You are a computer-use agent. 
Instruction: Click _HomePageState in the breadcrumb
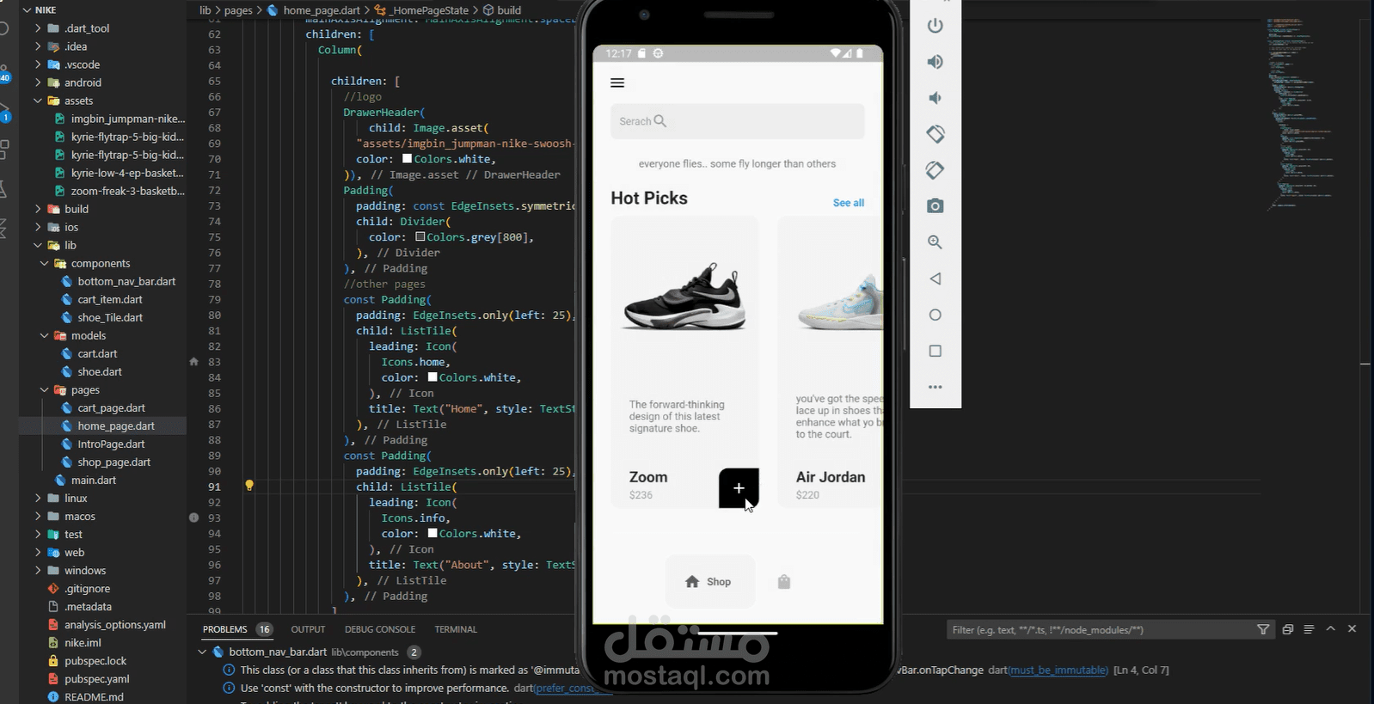[x=430, y=10]
